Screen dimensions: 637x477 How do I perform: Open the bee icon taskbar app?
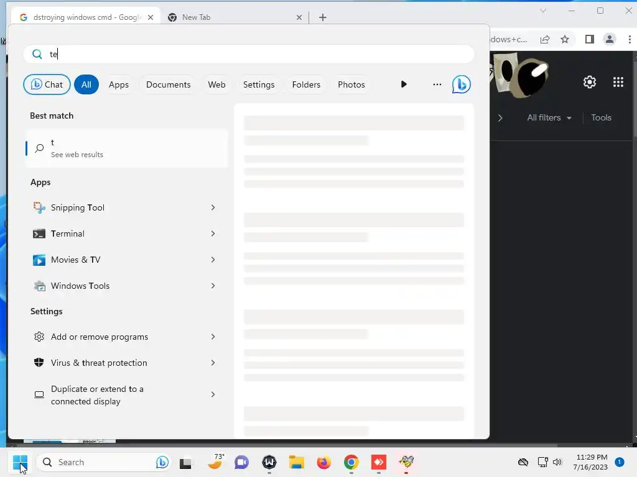(406, 462)
